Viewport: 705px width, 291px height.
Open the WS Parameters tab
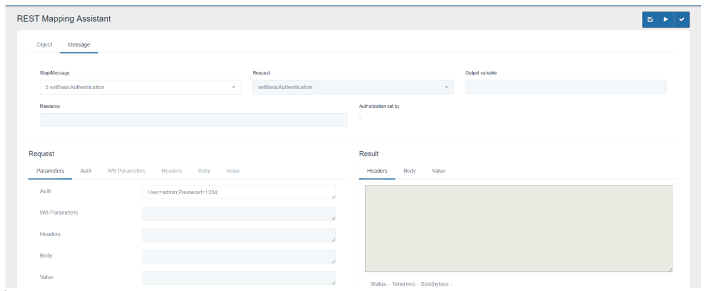pyautogui.click(x=126, y=171)
